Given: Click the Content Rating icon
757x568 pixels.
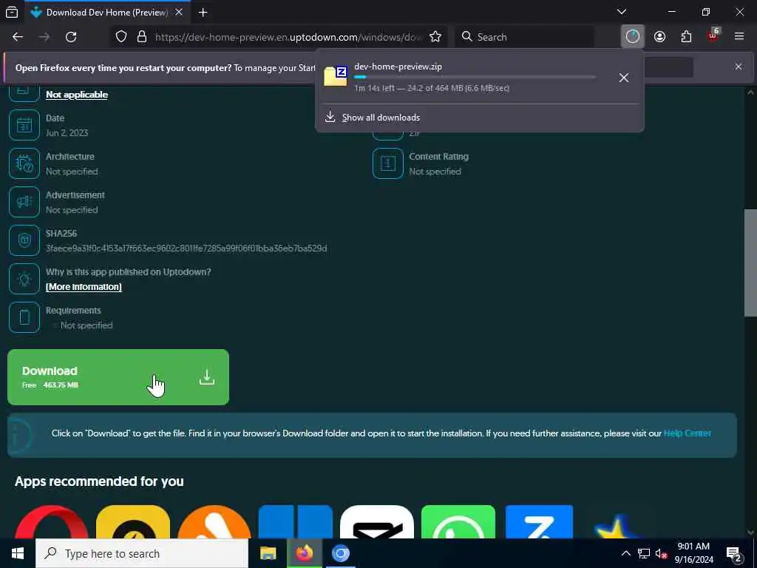Looking at the screenshot, I should tap(387, 163).
